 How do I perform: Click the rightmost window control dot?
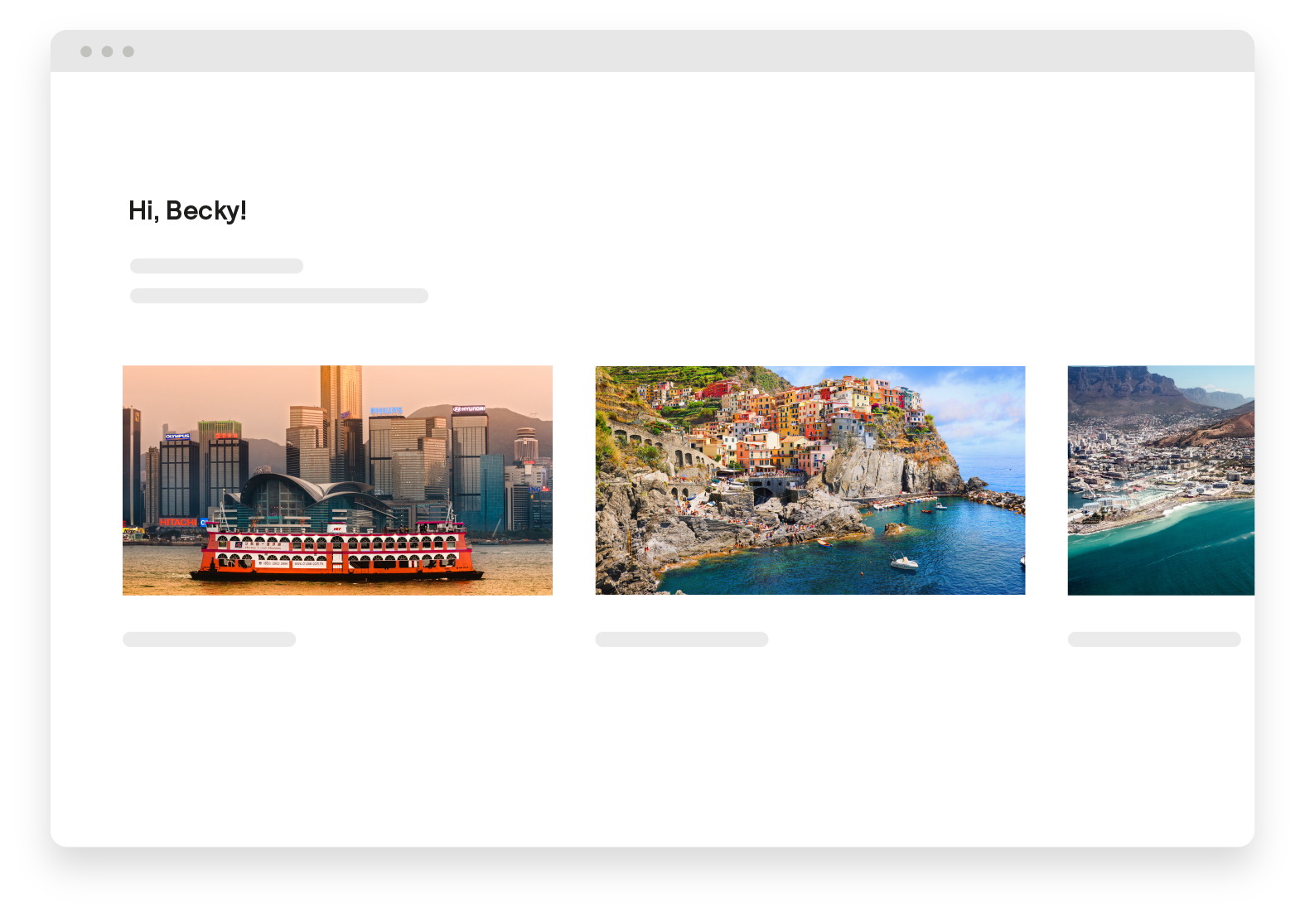pos(128,51)
